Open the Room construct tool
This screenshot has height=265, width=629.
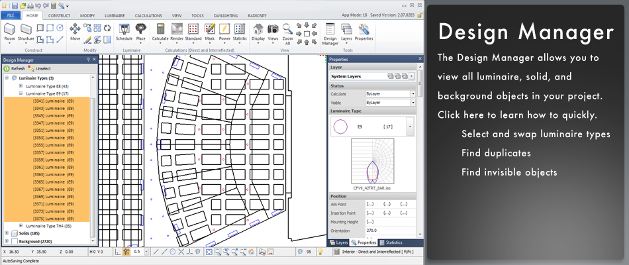point(10,32)
